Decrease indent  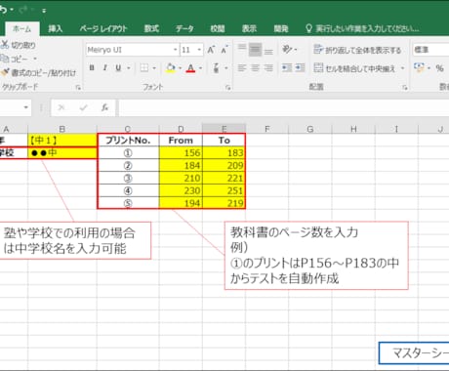point(287,67)
